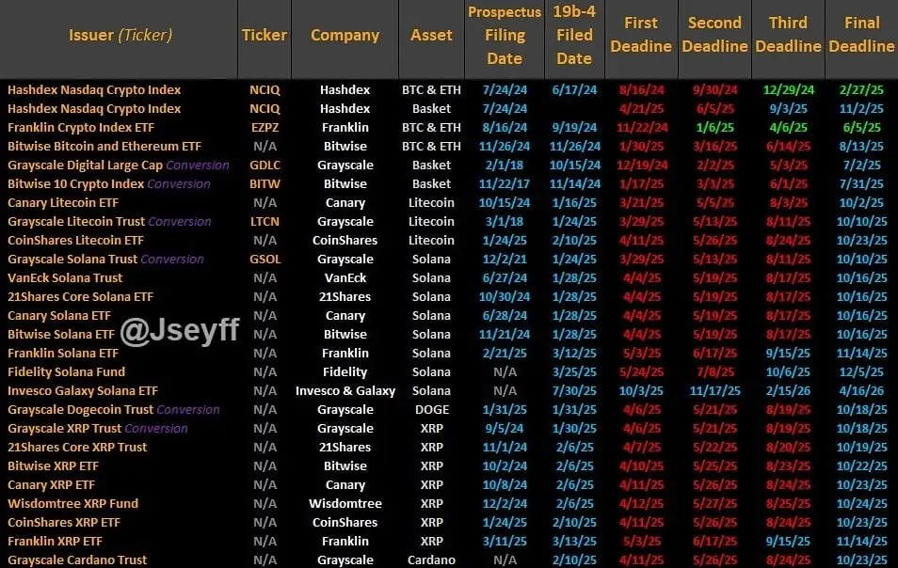898x568 pixels.
Task: Click the @Jseyff watermark text
Action: pyautogui.click(x=180, y=331)
